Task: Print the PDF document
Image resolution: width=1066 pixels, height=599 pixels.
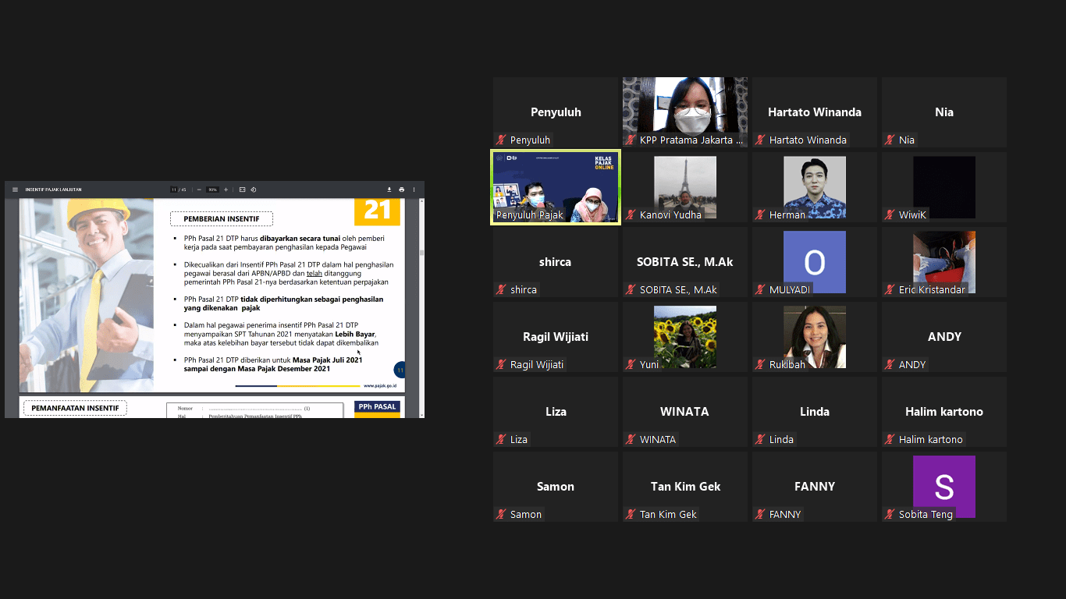Action: pos(402,190)
